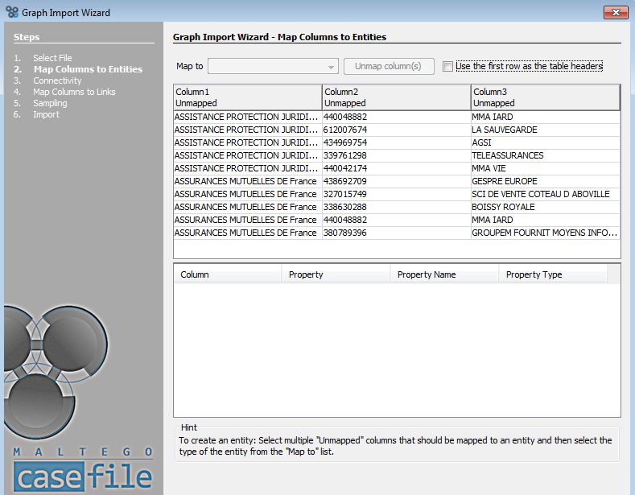Click ASSURANCES MUTUELLES cell in row 438692709
Viewport: 635px width, 495px height.
(248, 181)
